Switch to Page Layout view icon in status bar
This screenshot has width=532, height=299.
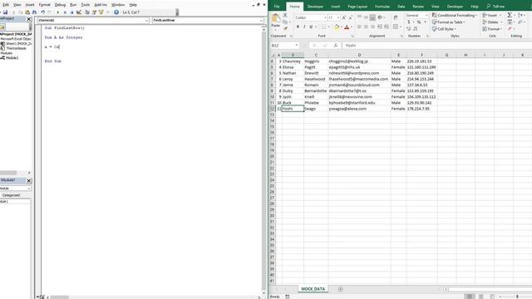click(480, 297)
